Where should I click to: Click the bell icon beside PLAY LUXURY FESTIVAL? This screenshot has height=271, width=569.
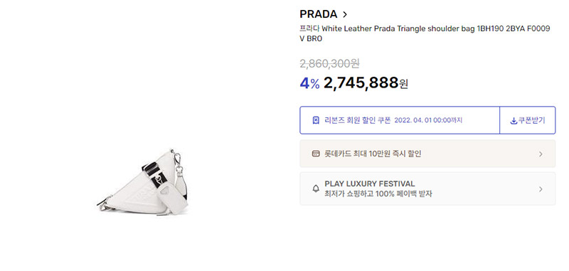click(x=316, y=188)
